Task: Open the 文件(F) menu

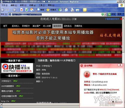Action: (5, 5)
